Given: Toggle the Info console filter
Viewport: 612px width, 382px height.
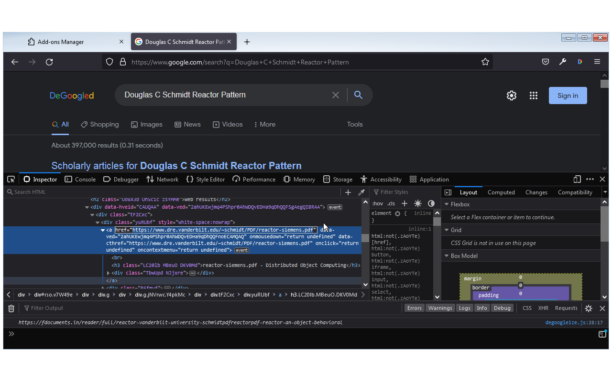Looking at the screenshot, I should 482,308.
